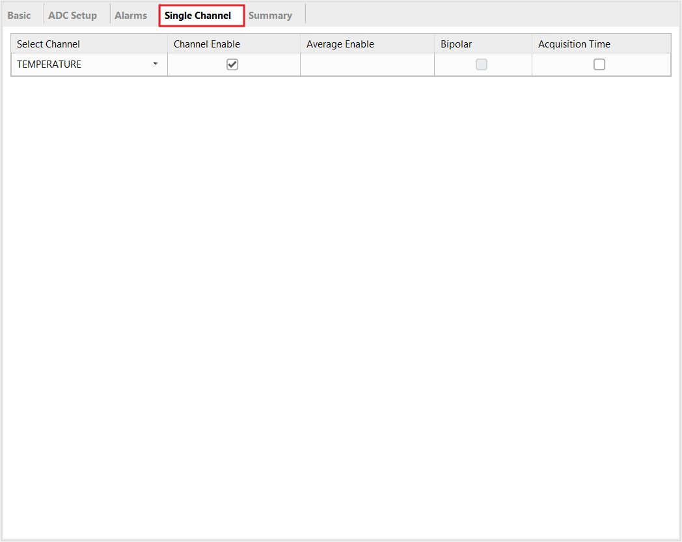The image size is (682, 542).
Task: Toggle the Bipolar checkbox
Action: coord(481,64)
